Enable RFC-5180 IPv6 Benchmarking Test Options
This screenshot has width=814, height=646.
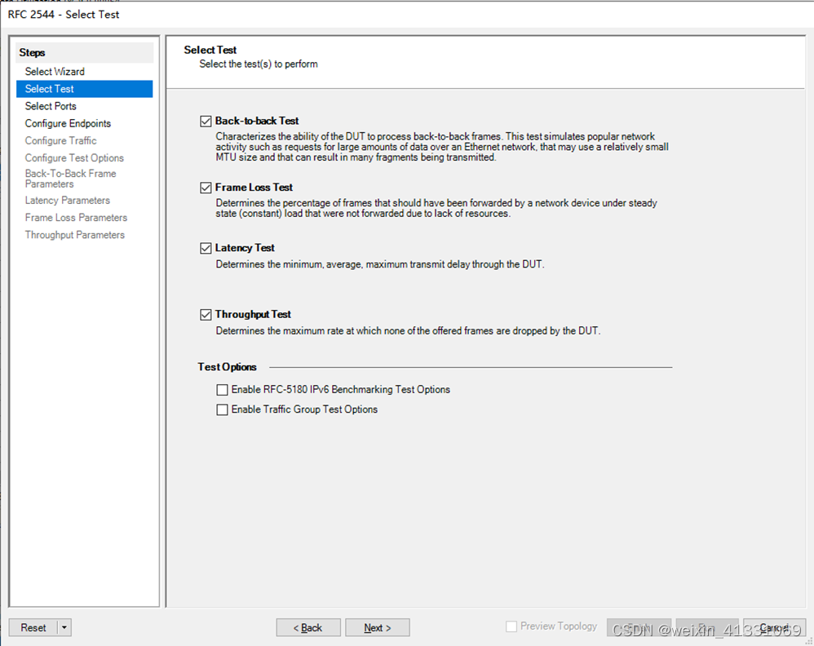[222, 389]
